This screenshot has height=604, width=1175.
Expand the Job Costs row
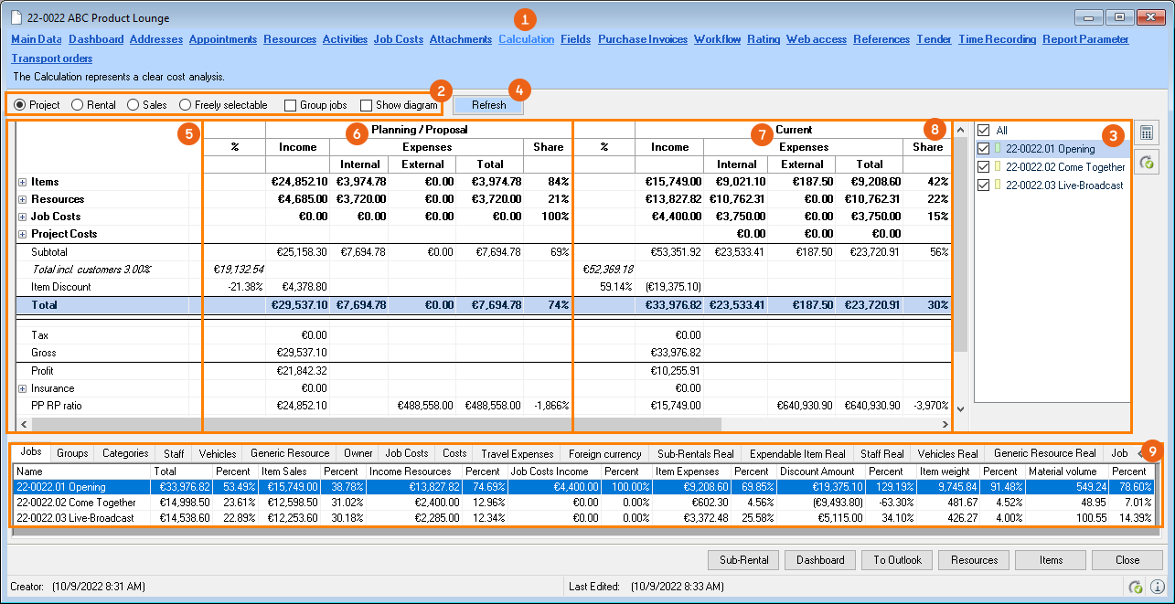click(x=22, y=217)
